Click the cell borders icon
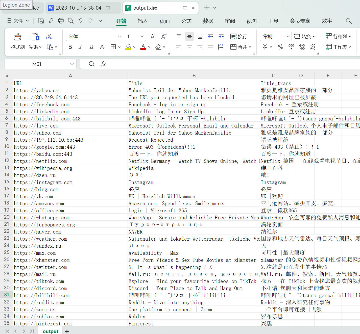 pyautogui.click(x=113, y=47)
